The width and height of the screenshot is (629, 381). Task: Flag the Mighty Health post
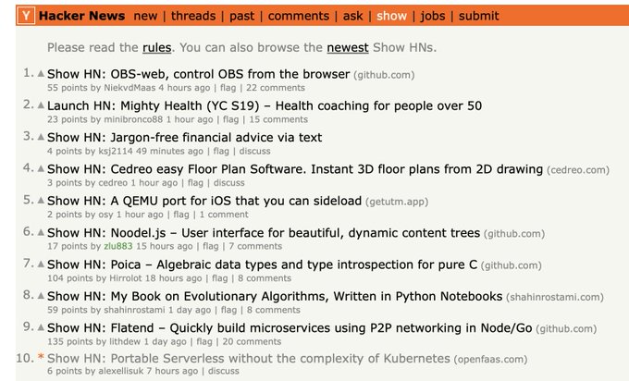coord(230,119)
